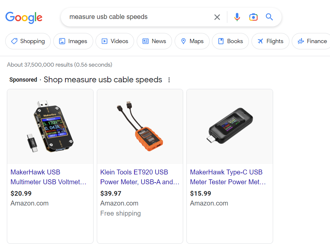Click the Google logo

tap(24, 17)
